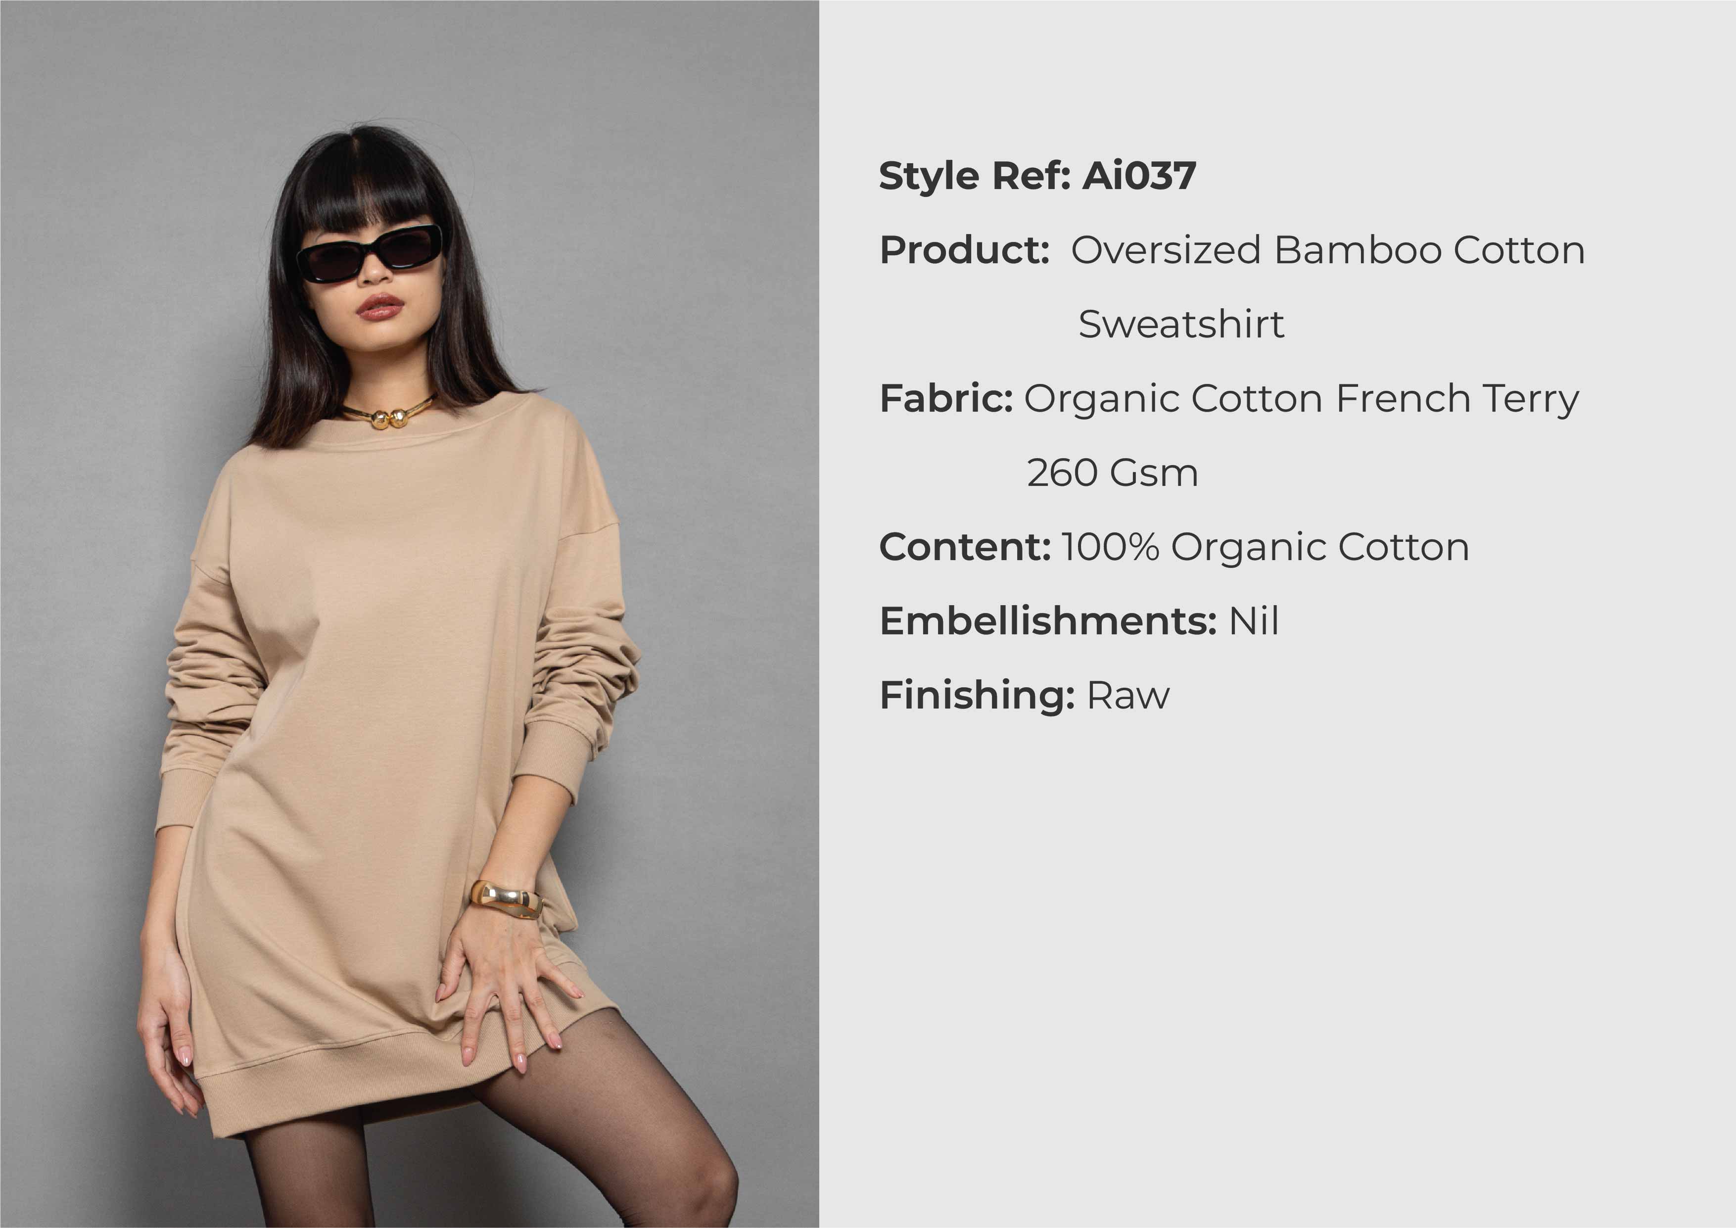Click the 260 Gsm value
1736x1228 pixels.
(x=1112, y=473)
